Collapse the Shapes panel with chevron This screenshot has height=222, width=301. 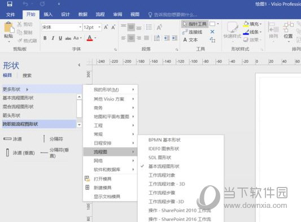coord(79,65)
